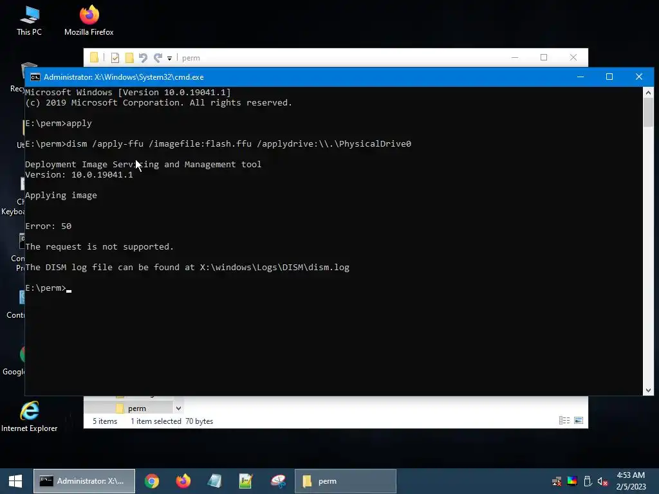Open the green notes taskbar icon
This screenshot has width=659, height=494.
(246, 481)
